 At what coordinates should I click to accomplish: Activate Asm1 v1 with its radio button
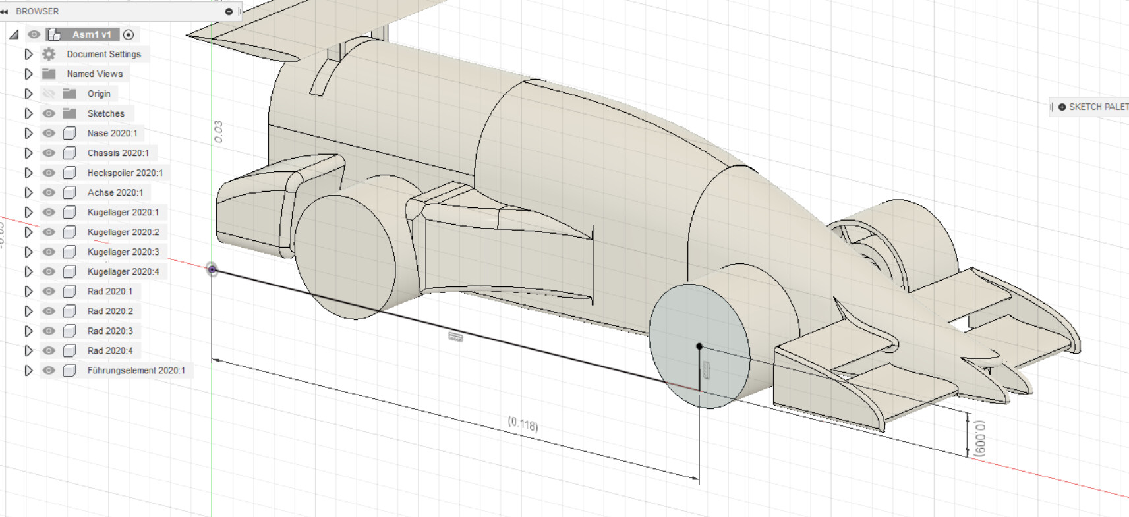129,34
